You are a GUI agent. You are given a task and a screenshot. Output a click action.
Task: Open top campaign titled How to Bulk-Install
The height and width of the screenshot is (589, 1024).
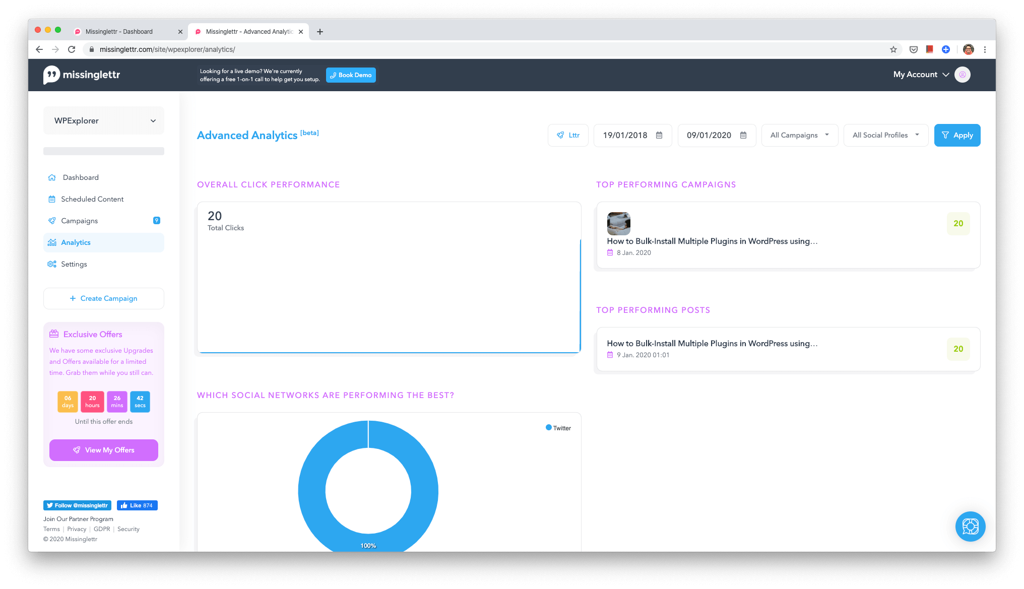tap(712, 241)
